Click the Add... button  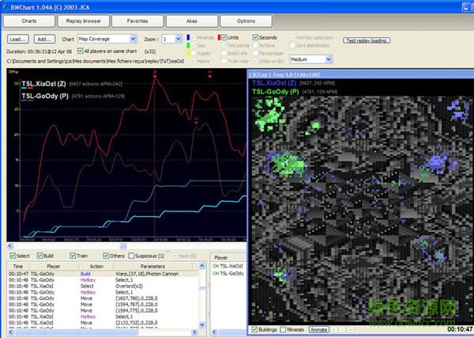click(x=44, y=38)
